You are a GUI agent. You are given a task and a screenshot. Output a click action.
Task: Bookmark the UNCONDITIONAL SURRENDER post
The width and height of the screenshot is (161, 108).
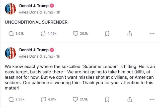tap(107, 34)
